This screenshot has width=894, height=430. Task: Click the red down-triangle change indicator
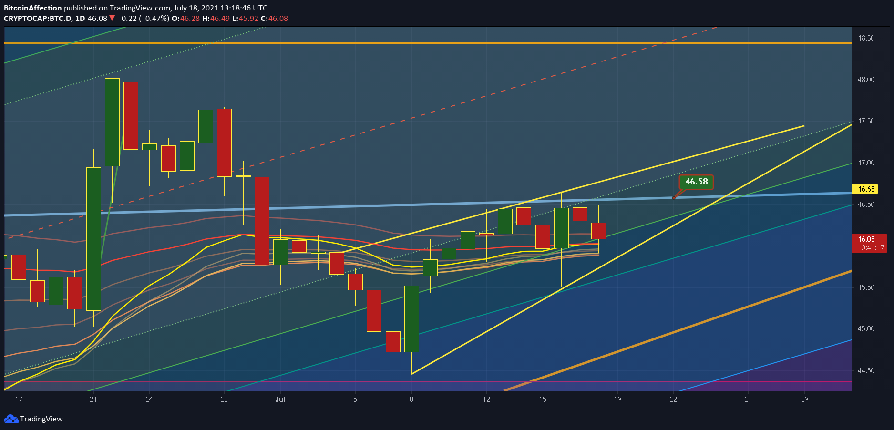112,19
